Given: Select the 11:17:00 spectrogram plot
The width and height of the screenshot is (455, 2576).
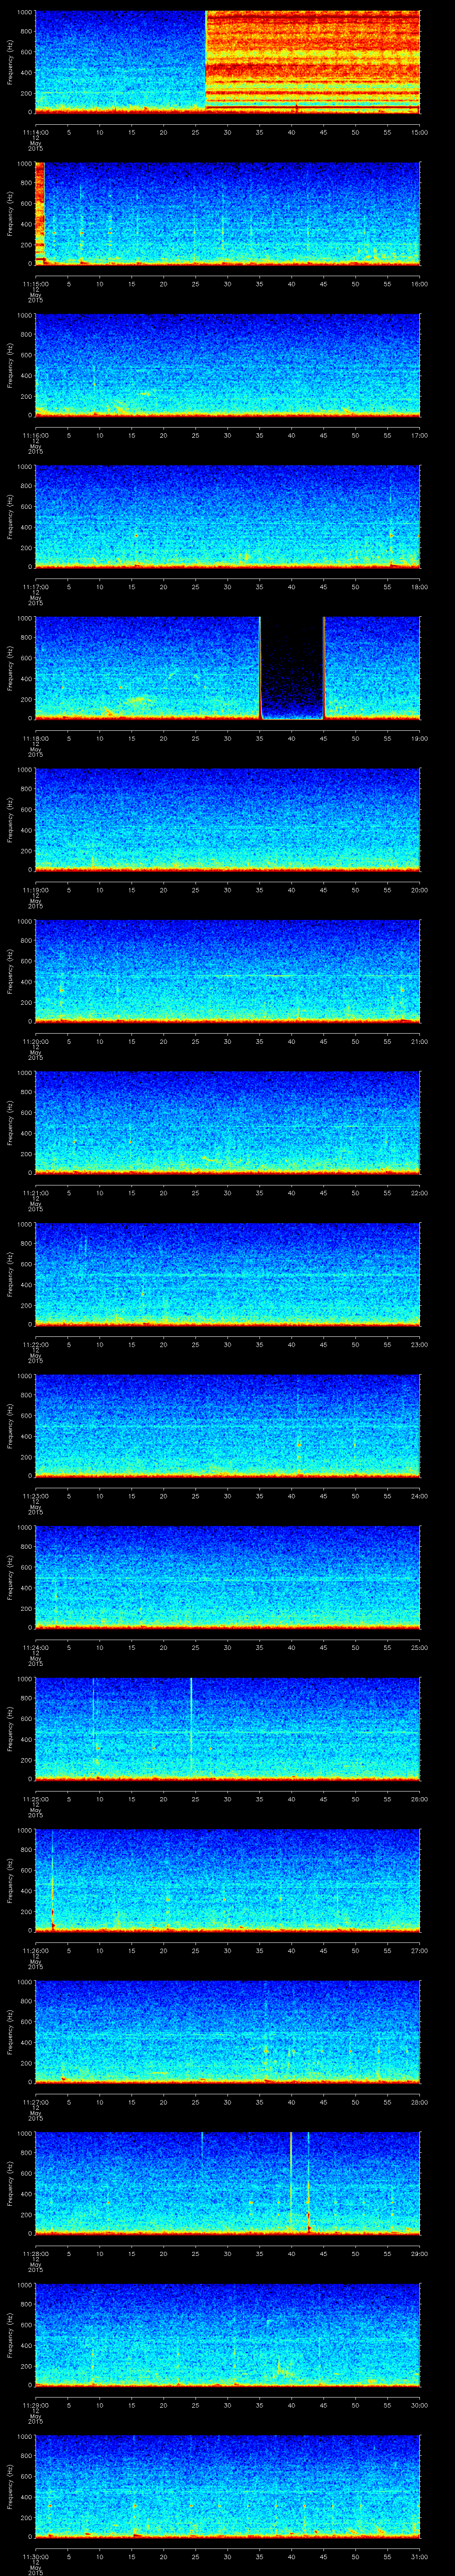Looking at the screenshot, I should coord(227,516).
